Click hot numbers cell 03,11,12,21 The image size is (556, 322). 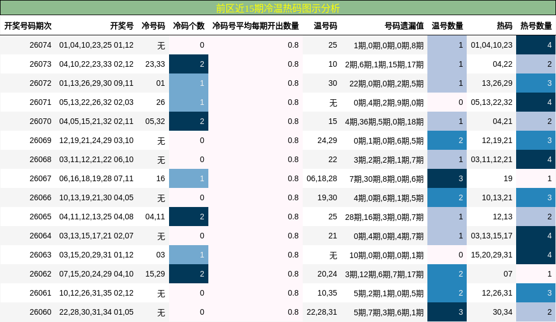tap(491, 159)
